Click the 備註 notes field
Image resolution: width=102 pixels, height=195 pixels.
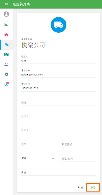click(x=59, y=173)
